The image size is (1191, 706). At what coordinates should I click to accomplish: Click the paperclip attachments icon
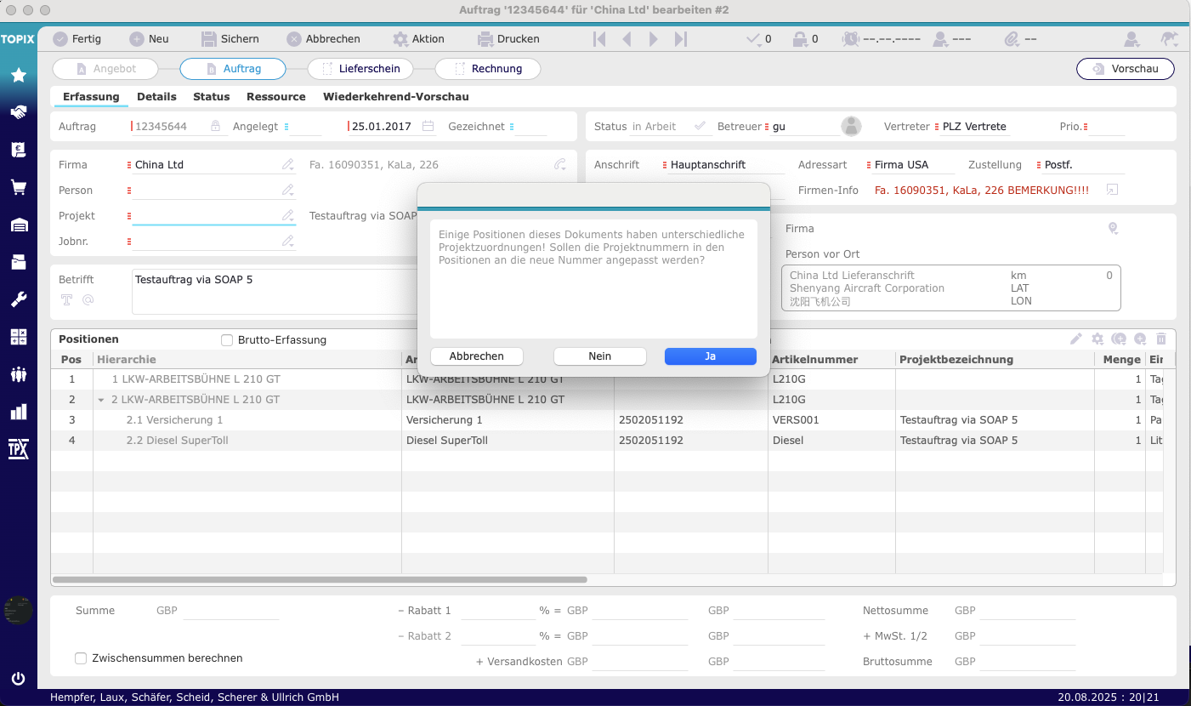pos(1012,39)
